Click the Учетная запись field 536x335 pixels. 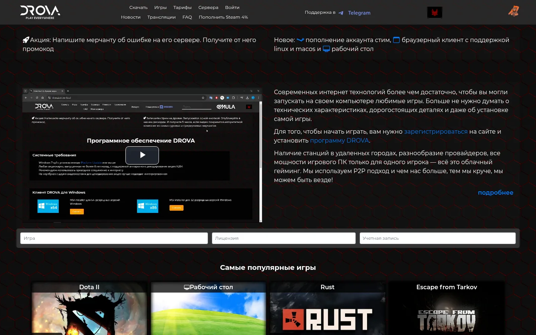(x=438, y=238)
